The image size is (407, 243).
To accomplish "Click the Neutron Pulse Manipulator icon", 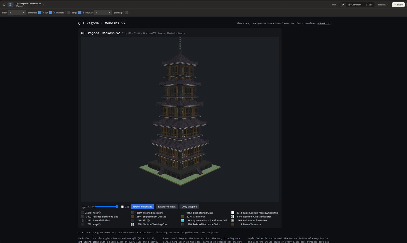I will pos(233,217).
